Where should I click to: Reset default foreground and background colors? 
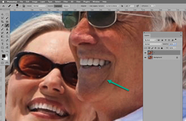[3, 60]
